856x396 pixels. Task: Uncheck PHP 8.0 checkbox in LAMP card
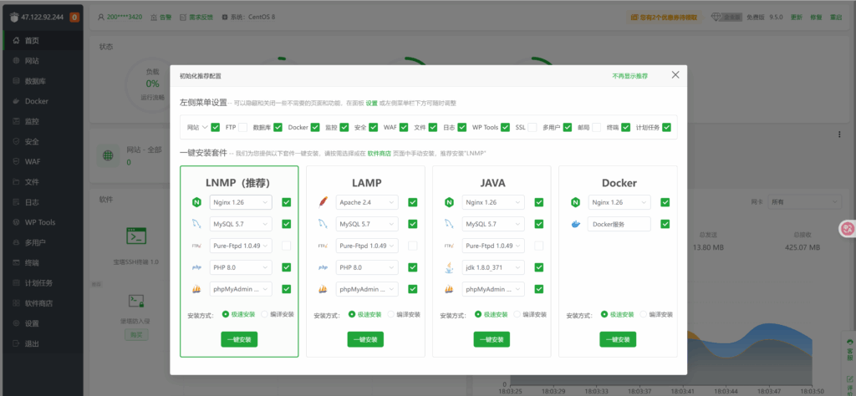(x=413, y=267)
